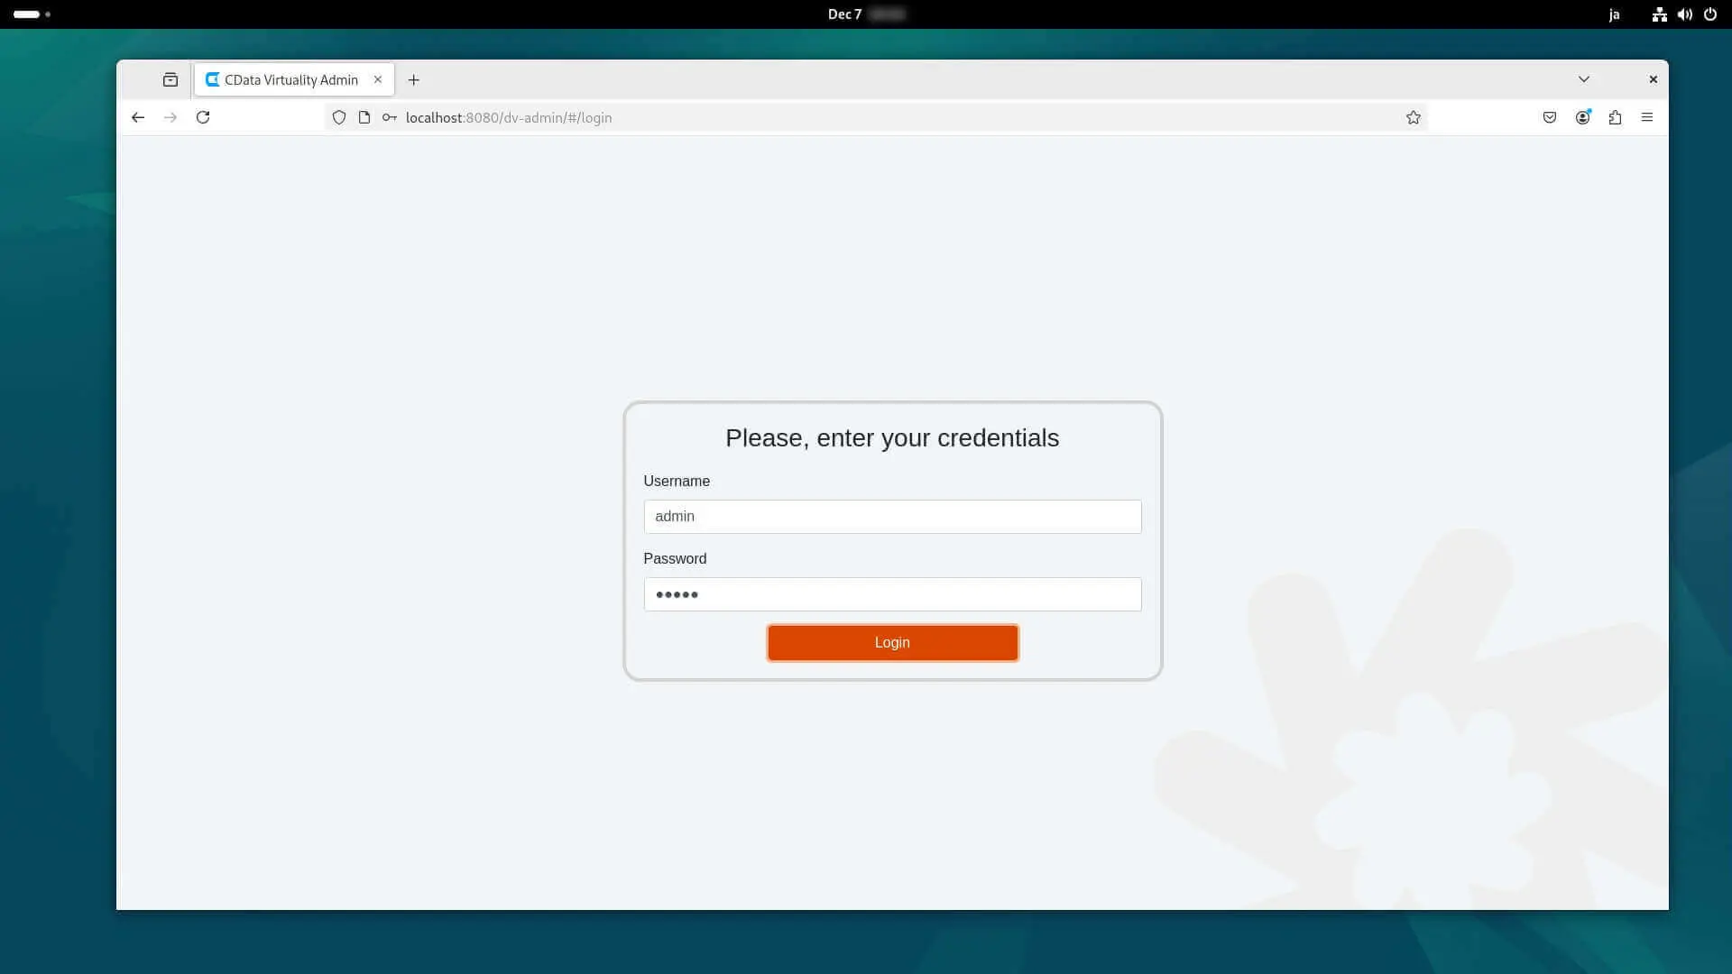Open a new tab with plus button
This screenshot has width=1732, height=974.
click(414, 79)
